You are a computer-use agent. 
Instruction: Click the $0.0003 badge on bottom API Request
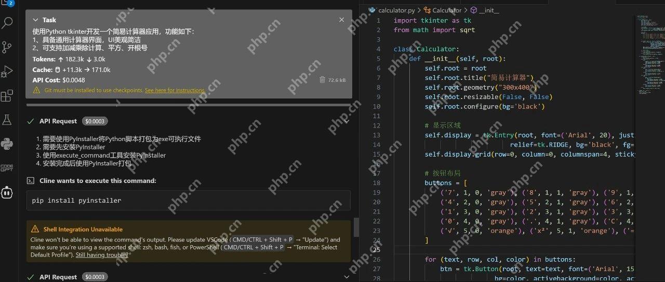coord(94,277)
